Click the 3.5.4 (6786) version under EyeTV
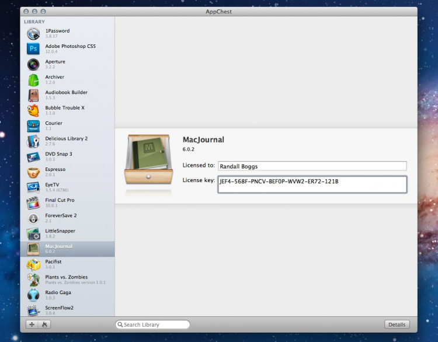The height and width of the screenshot is (342, 438). click(x=57, y=190)
